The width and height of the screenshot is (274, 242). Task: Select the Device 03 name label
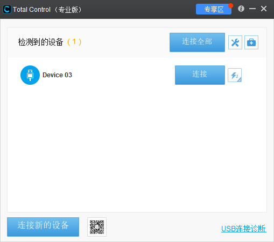tap(57, 75)
